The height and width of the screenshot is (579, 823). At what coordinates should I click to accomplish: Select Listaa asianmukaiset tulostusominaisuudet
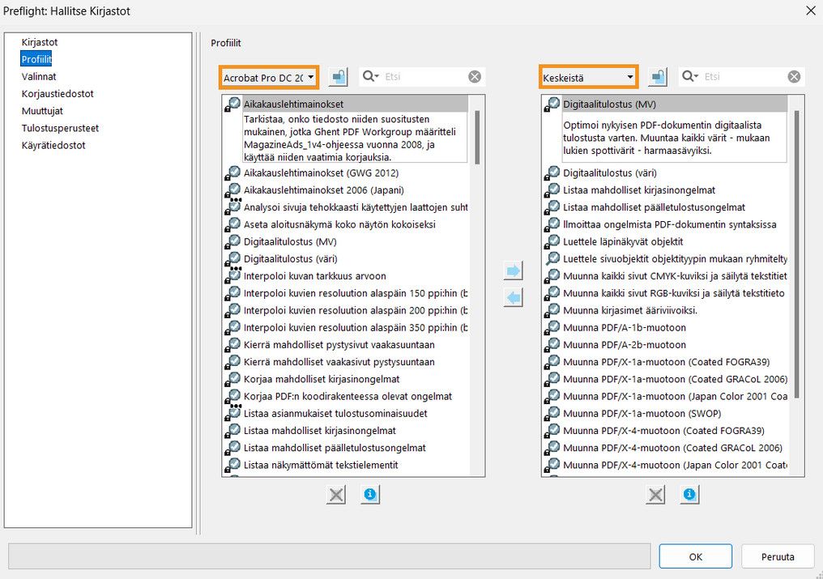click(x=335, y=414)
